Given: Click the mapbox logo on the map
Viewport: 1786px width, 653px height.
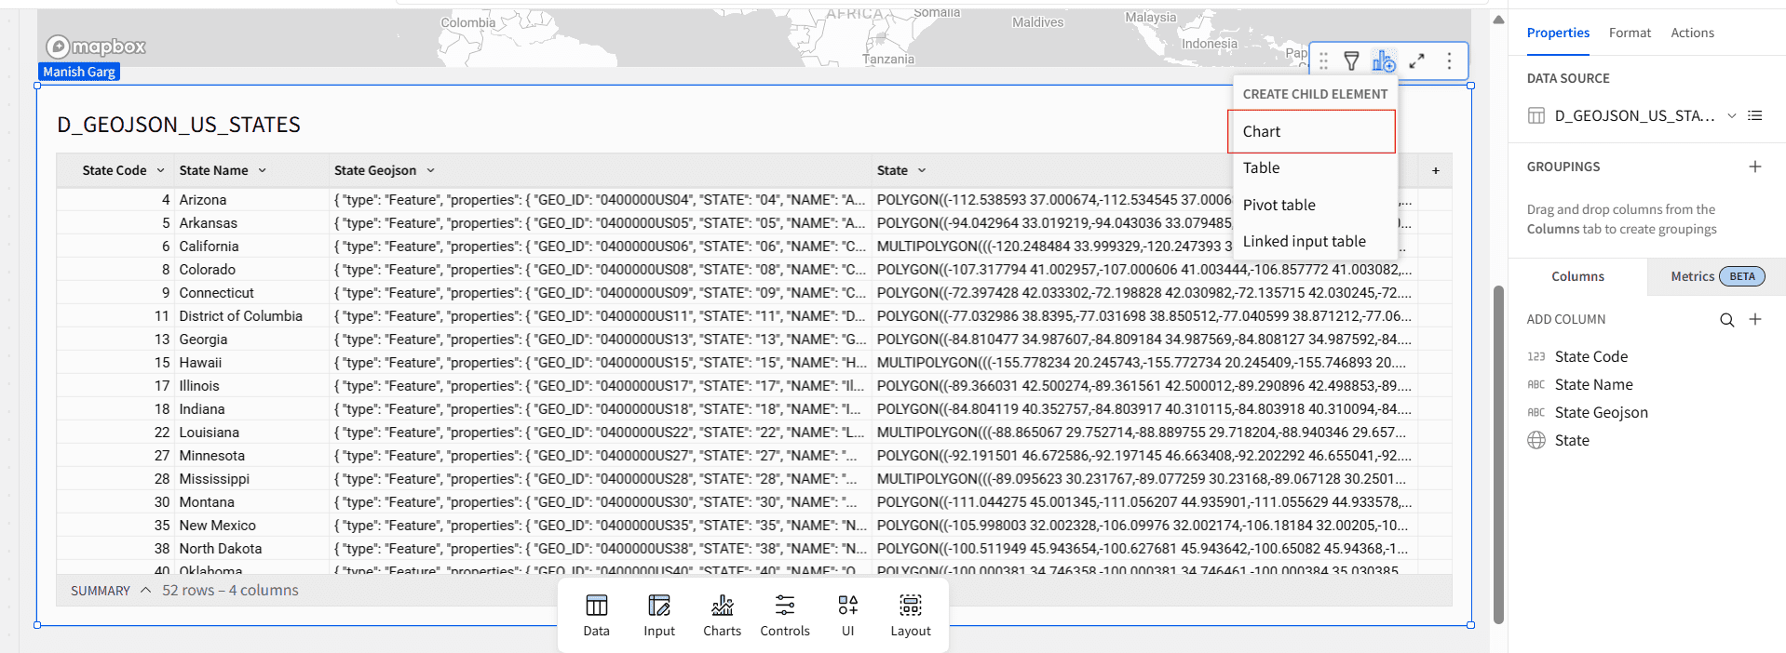Looking at the screenshot, I should click(96, 47).
